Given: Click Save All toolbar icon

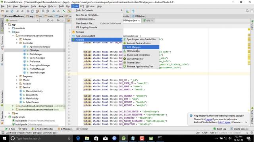Looking at the screenshot, I should coord(7,11).
